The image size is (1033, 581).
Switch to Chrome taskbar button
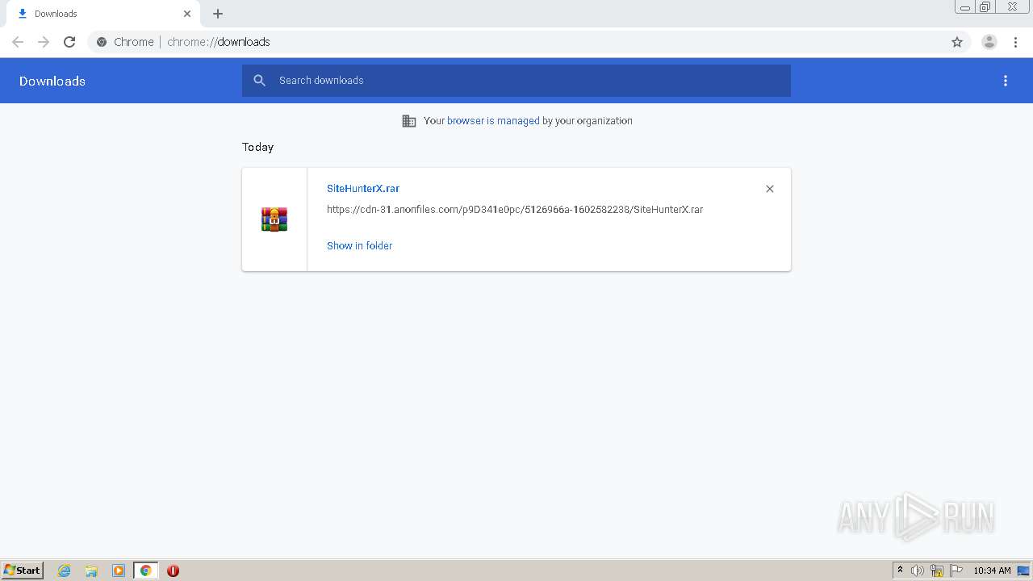click(x=145, y=571)
